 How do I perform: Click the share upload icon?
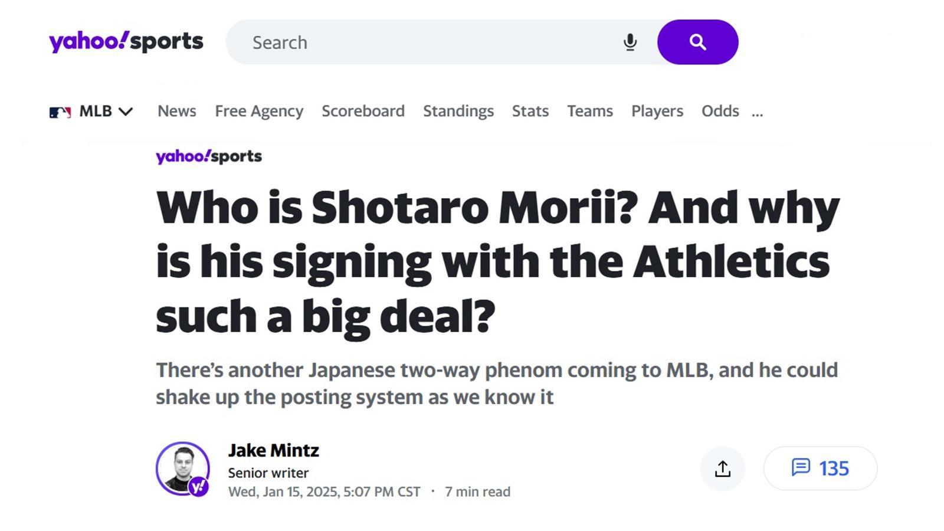pos(723,468)
